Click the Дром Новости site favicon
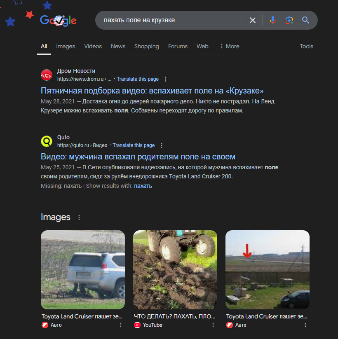This screenshot has width=338, height=339. [47, 75]
